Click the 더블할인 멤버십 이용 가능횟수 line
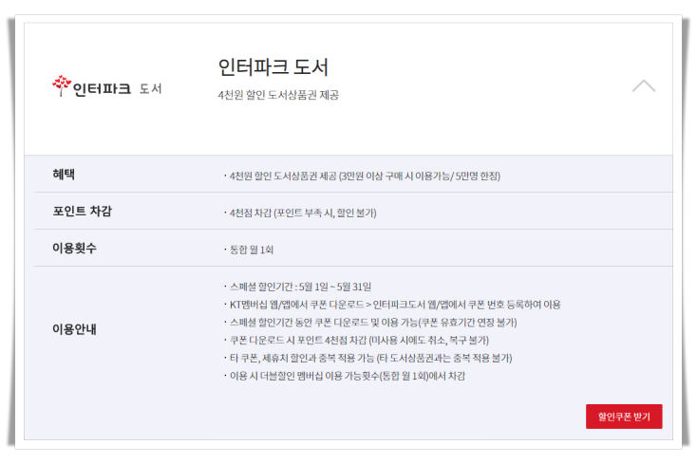The height and width of the screenshot is (464, 697). coord(348,376)
